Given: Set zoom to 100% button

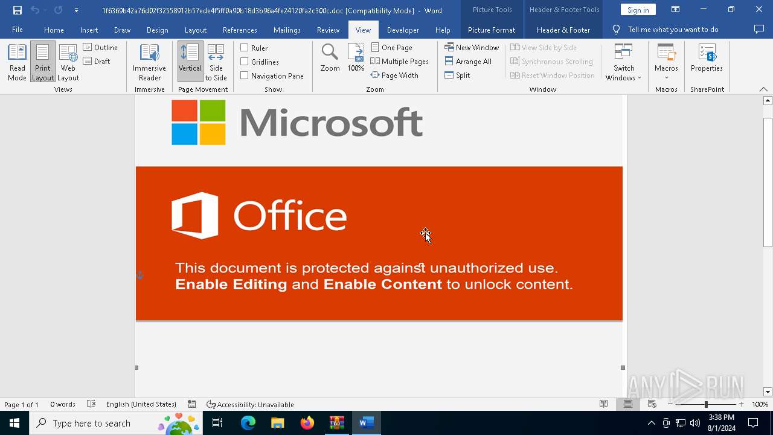Looking at the screenshot, I should point(356,59).
